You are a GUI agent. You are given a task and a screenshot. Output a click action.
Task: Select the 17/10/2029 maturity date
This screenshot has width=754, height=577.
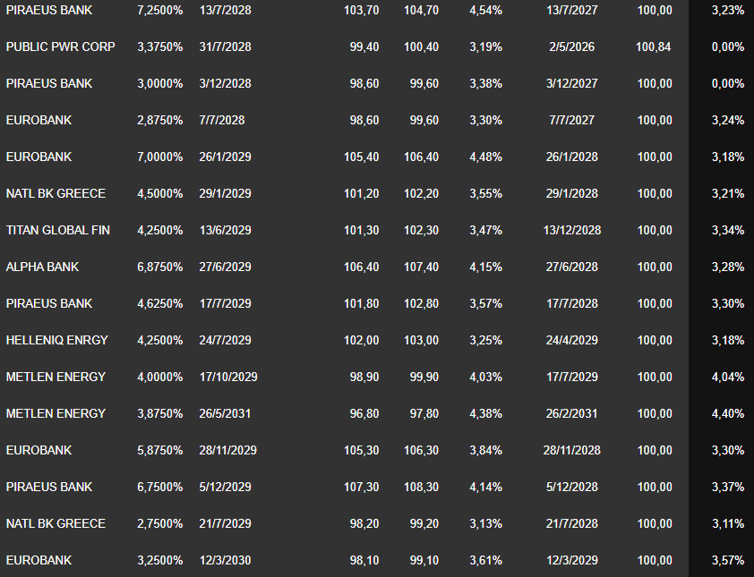pyautogui.click(x=228, y=377)
